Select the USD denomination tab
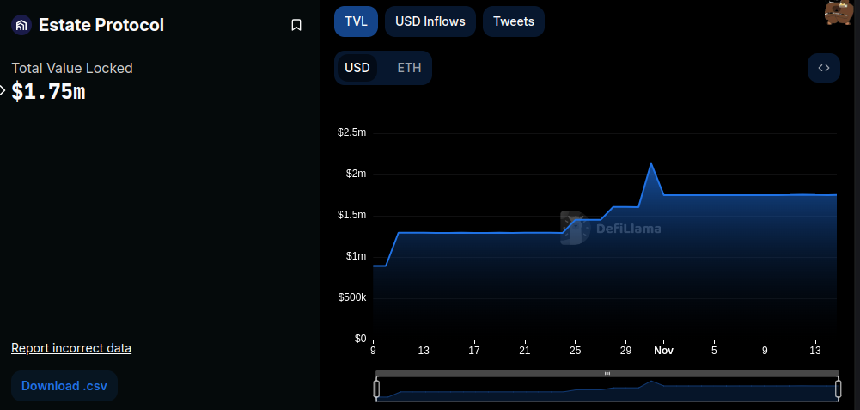 (357, 68)
